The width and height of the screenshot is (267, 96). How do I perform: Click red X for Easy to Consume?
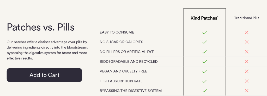pos(247,32)
